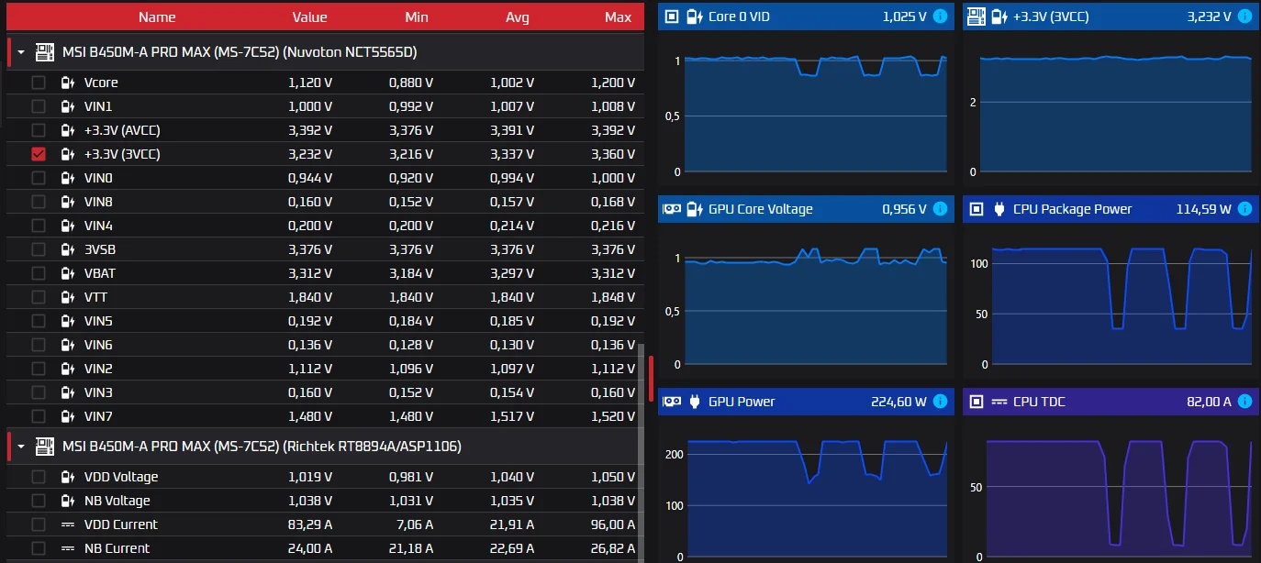
Task: Click info icon on CPU TDC graph
Action: 1244,402
